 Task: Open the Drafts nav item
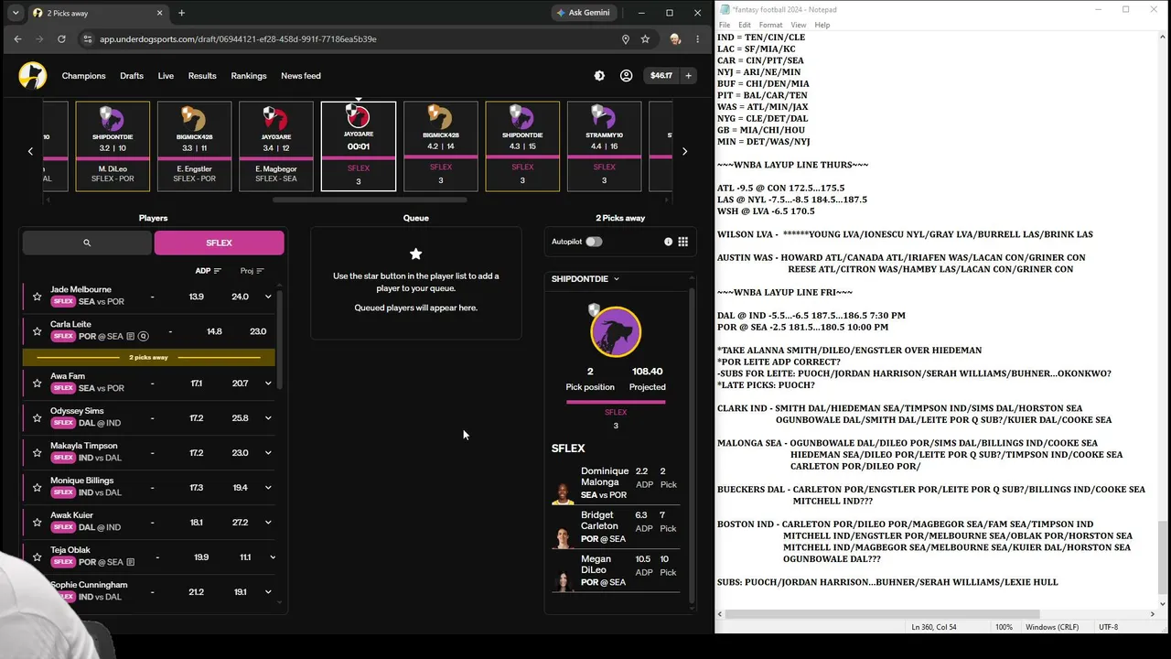pos(132,76)
